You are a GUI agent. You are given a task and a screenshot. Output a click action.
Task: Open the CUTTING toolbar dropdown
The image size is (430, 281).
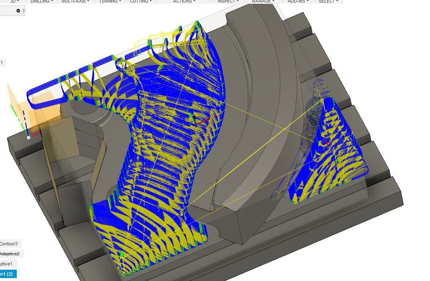[141, 1]
